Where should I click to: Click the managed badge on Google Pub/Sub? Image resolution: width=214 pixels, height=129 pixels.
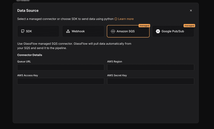click(x=189, y=26)
